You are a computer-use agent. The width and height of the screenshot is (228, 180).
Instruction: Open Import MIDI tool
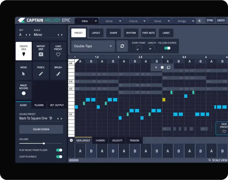tap(41, 51)
